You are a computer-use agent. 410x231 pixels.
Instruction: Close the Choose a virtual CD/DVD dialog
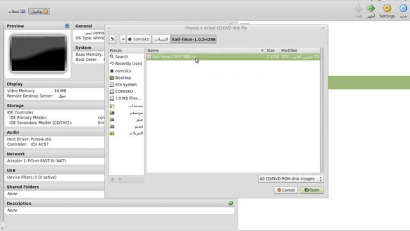pos(323,28)
